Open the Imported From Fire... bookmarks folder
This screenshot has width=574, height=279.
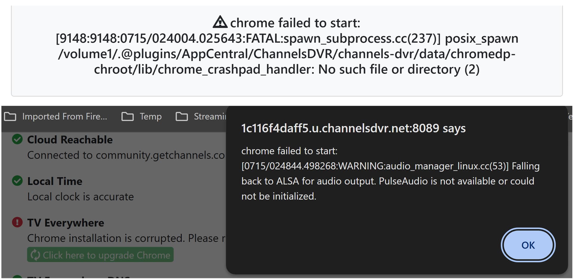pyautogui.click(x=56, y=116)
